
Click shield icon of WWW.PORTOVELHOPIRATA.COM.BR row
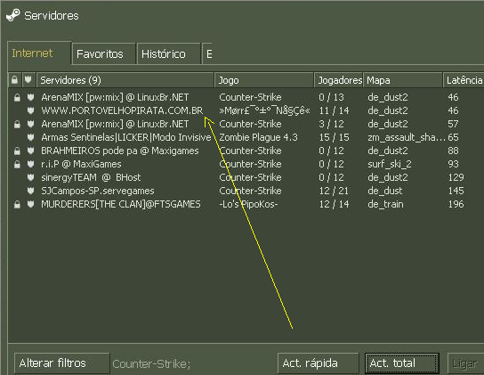30,110
